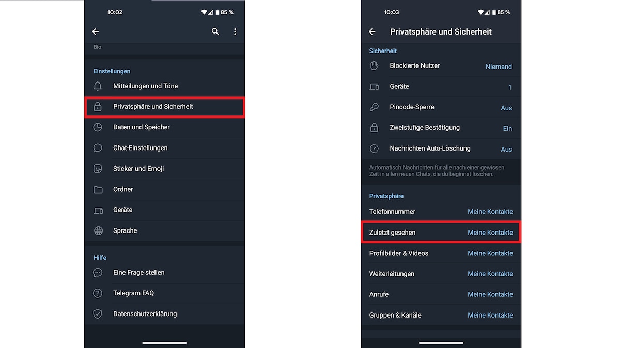Open Daten und Speicher
The height and width of the screenshot is (348, 620).
click(x=164, y=127)
